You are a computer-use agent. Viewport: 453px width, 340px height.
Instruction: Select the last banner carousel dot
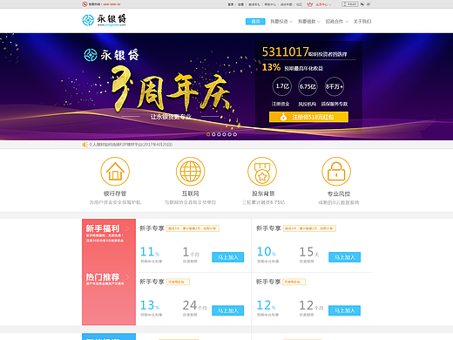[235, 134]
